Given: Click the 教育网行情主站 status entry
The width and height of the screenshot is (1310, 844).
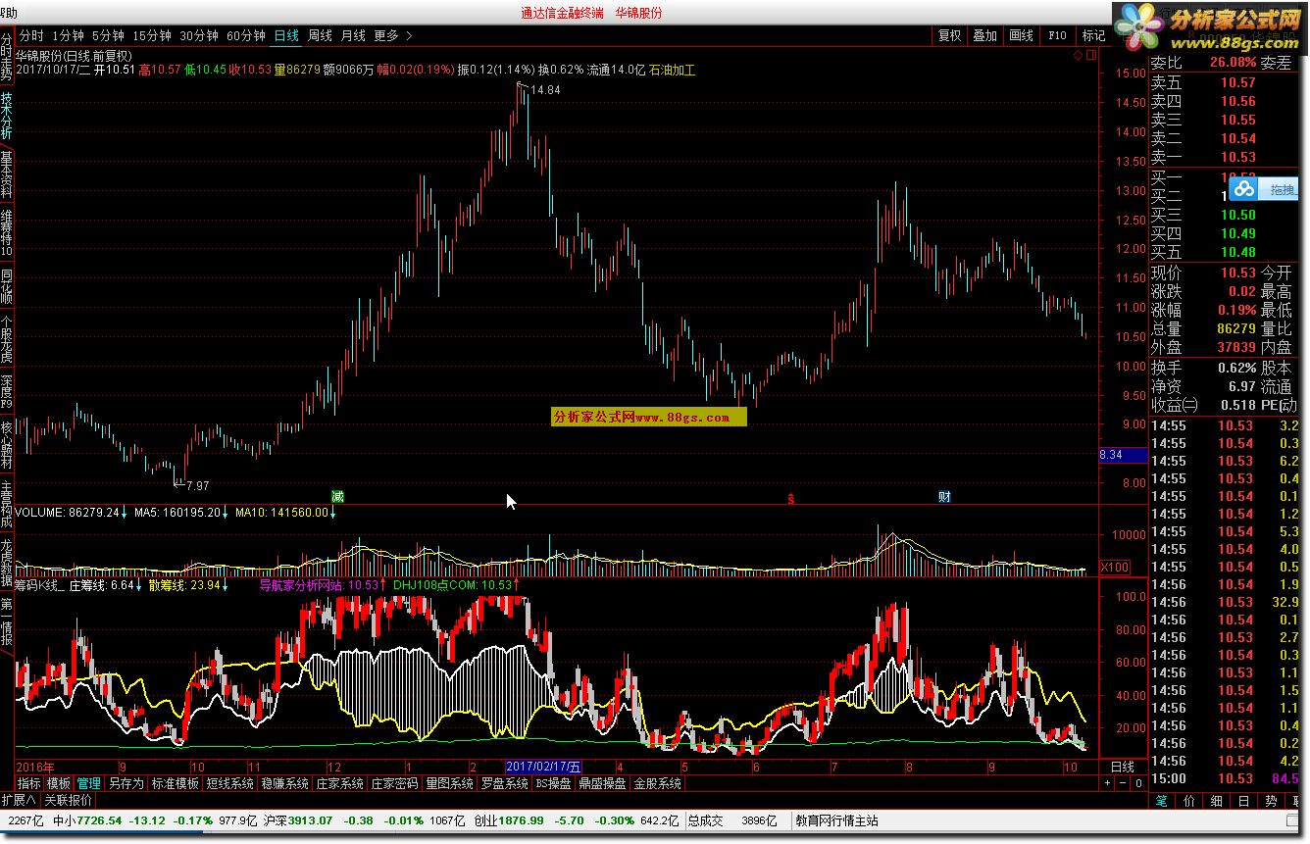Looking at the screenshot, I should pyautogui.click(x=836, y=821).
